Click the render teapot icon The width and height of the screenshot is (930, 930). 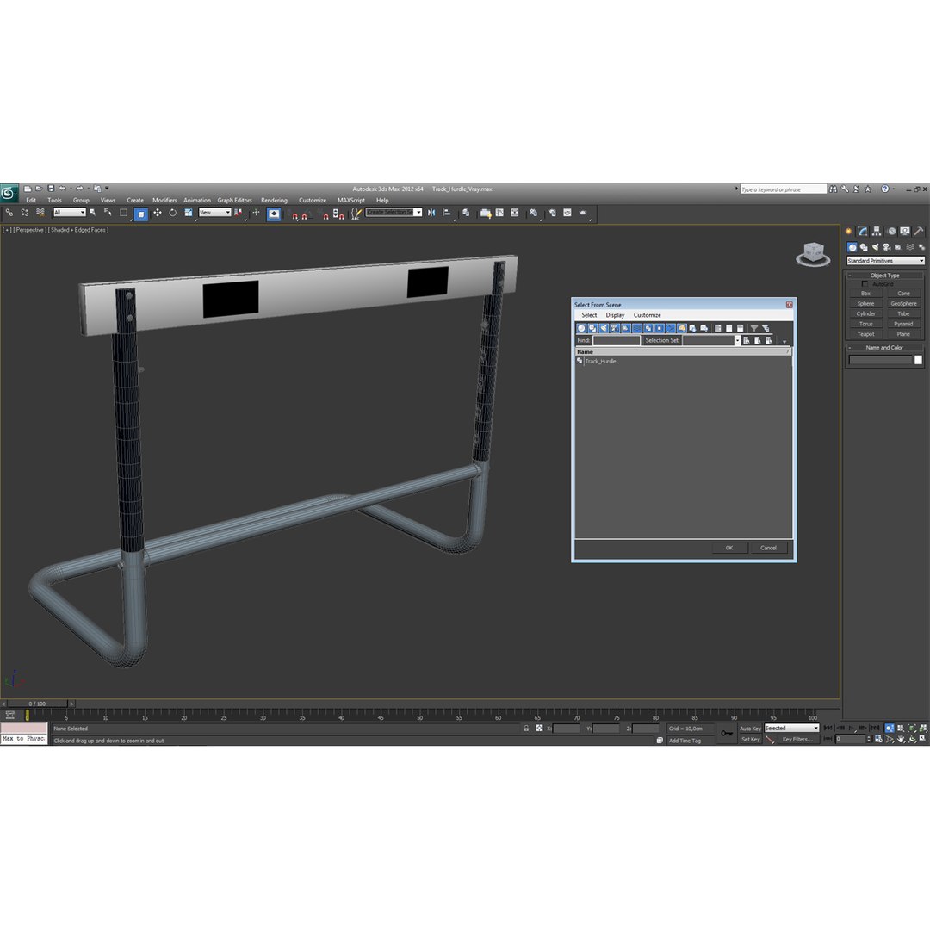coord(583,213)
